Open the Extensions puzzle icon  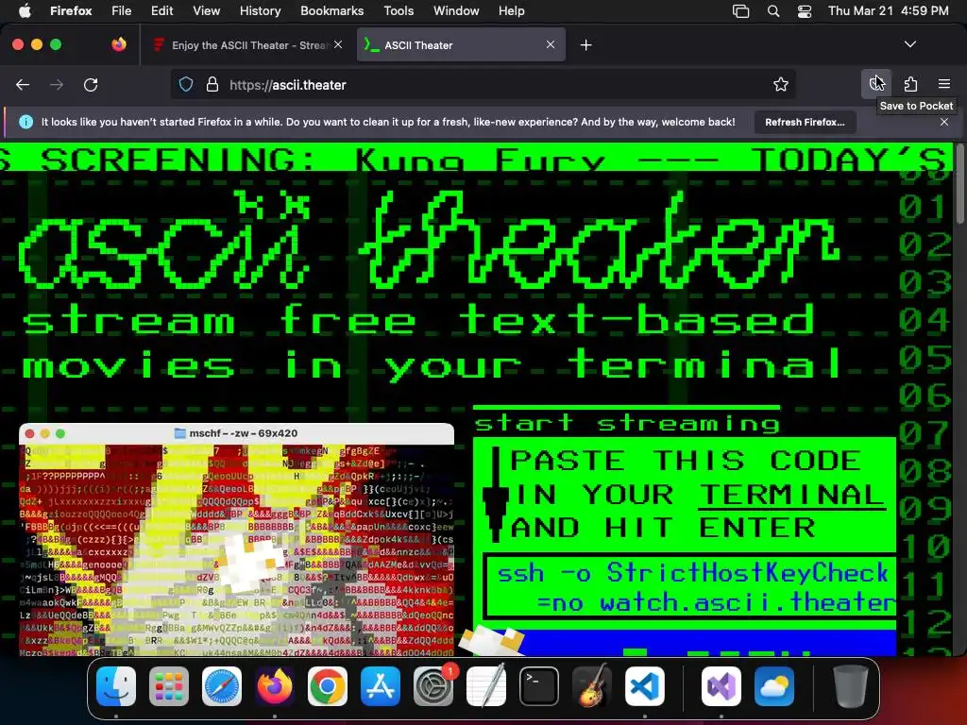point(910,84)
